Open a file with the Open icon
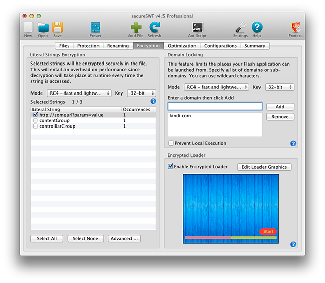325x283 pixels. [x=43, y=27]
